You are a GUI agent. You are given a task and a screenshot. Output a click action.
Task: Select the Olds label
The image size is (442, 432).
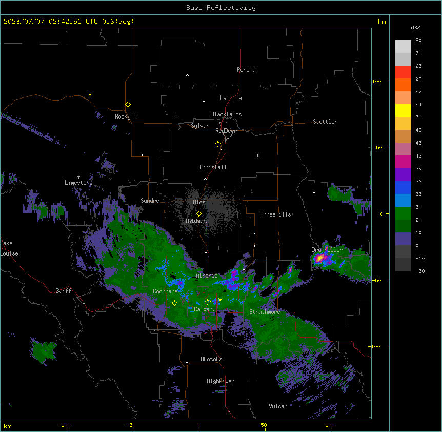(x=199, y=202)
